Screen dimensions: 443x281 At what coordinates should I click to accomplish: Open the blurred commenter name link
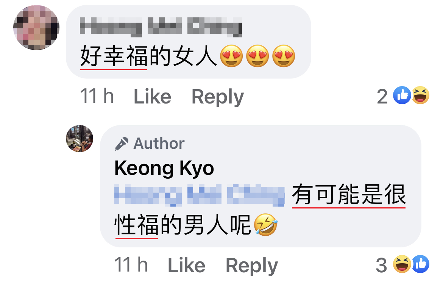pos(161,27)
